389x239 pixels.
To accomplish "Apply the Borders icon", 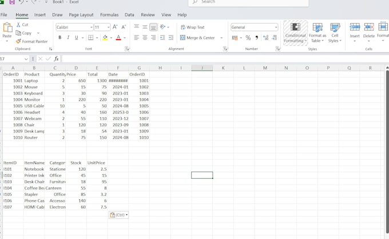I will coord(90,37).
